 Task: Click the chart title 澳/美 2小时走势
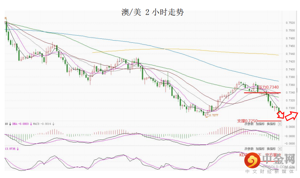point(152,13)
